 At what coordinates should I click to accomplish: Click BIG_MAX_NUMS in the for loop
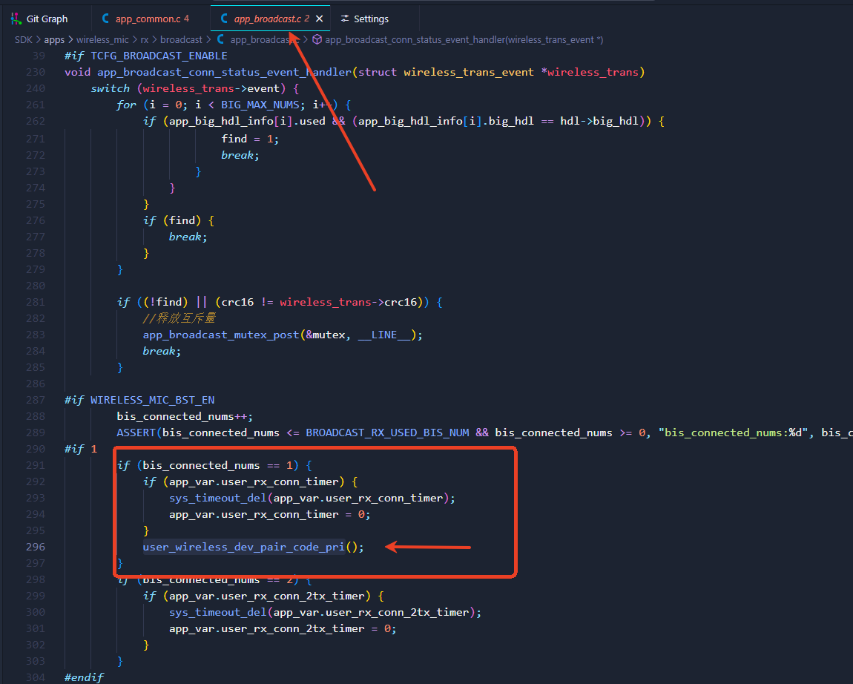(260, 105)
